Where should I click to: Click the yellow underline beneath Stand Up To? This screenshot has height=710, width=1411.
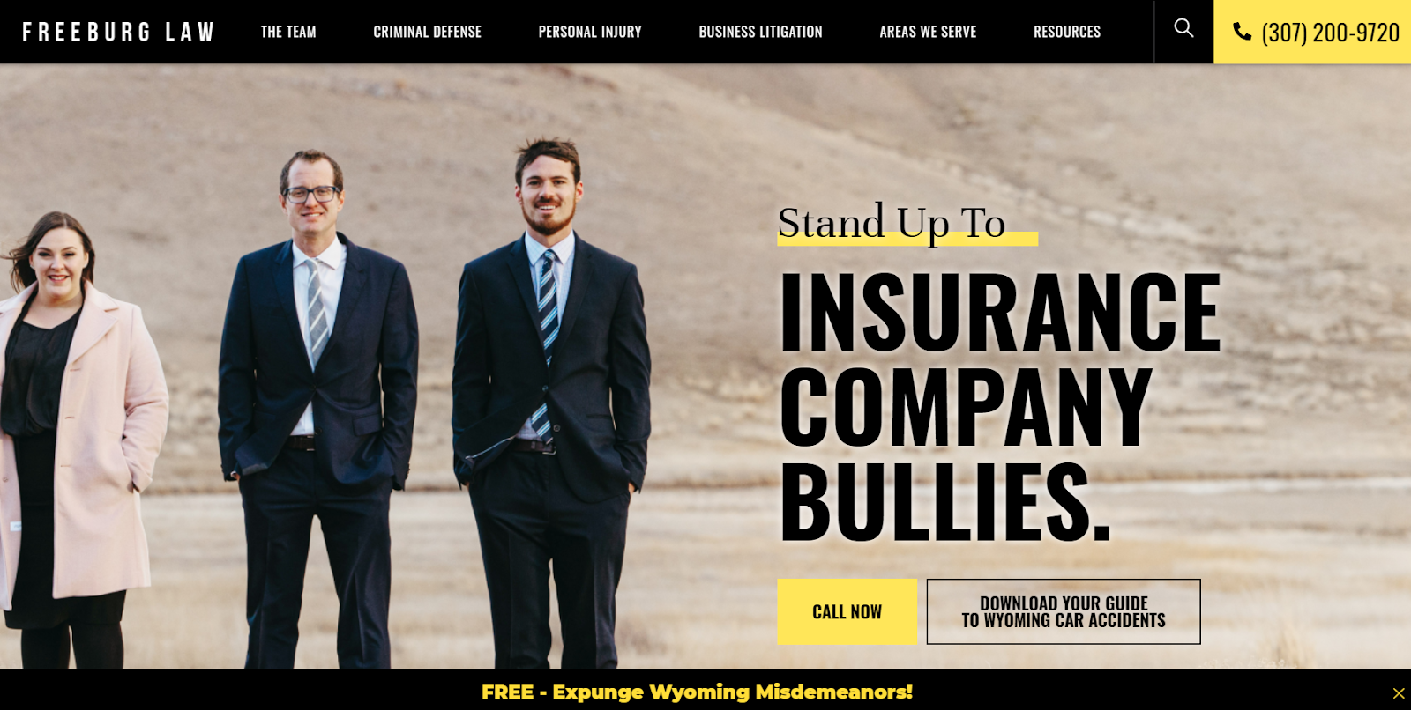point(907,239)
